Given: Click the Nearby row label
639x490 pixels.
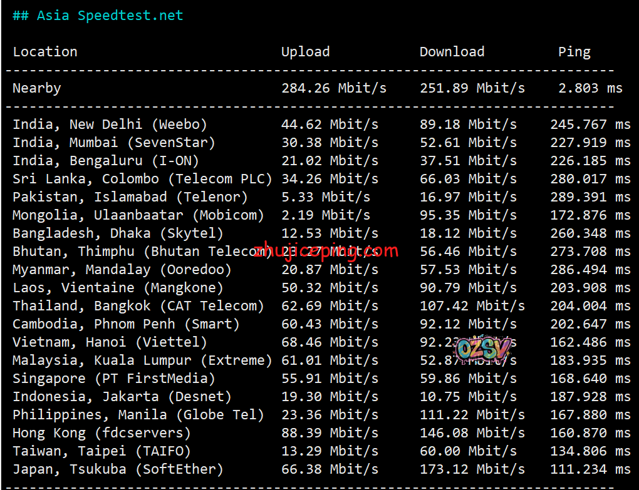Looking at the screenshot, I should [37, 88].
